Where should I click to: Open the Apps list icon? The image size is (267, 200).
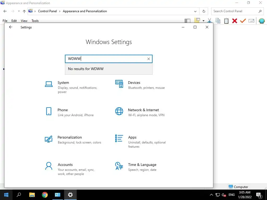pos(119,138)
